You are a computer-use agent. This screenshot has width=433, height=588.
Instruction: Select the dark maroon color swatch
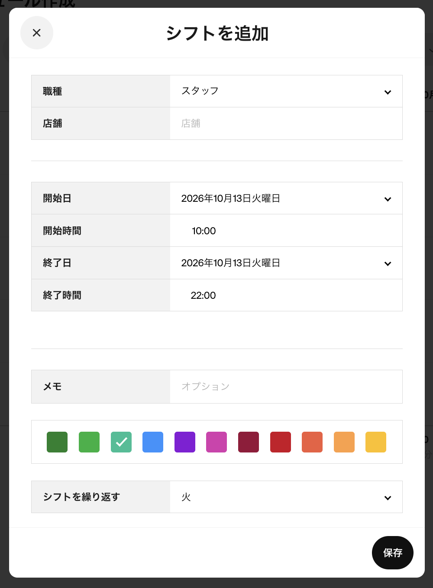(x=249, y=442)
